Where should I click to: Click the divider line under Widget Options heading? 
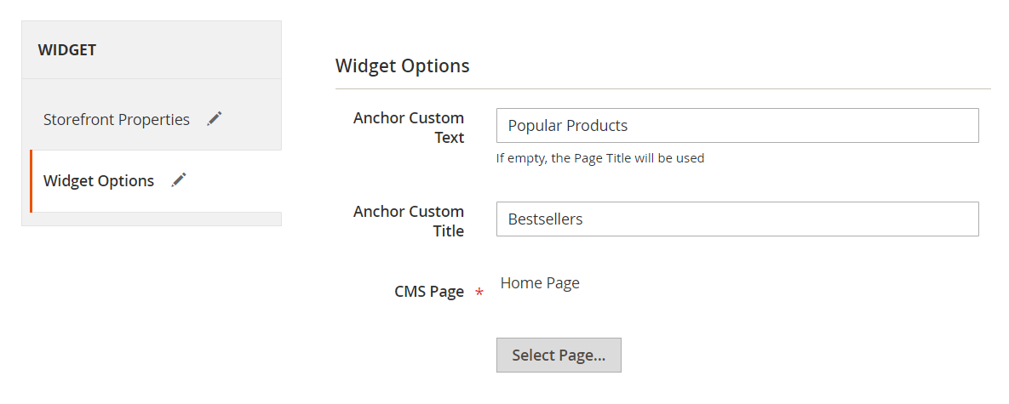tap(662, 88)
